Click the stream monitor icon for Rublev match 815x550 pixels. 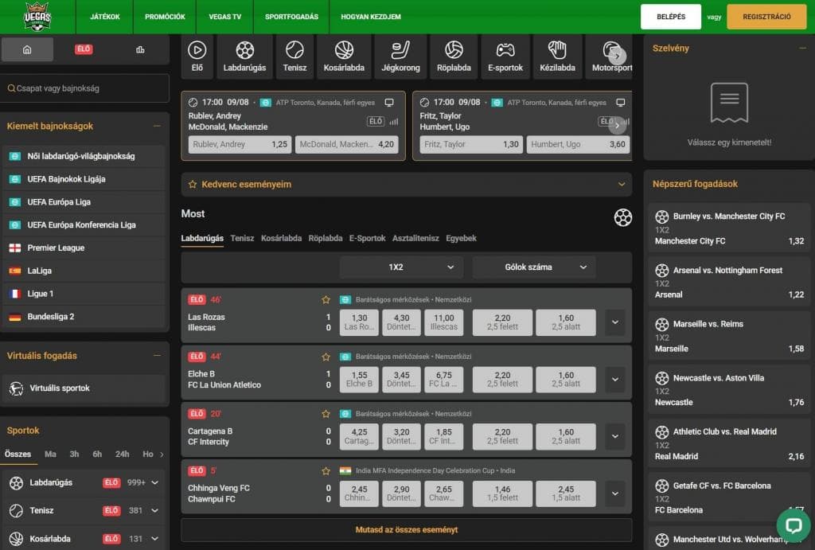pyautogui.click(x=388, y=103)
